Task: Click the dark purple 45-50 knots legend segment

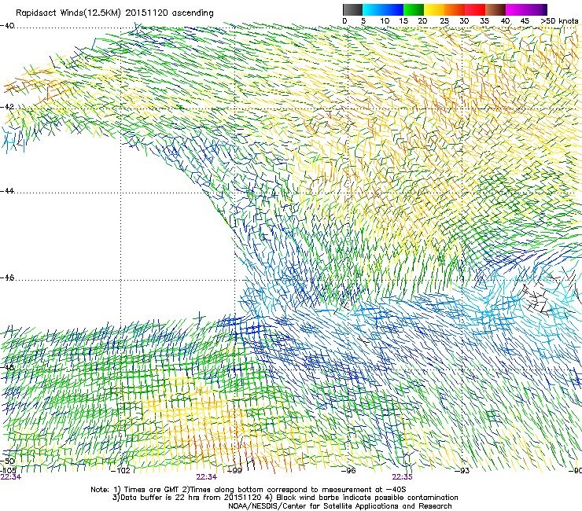Action: coord(536,9)
